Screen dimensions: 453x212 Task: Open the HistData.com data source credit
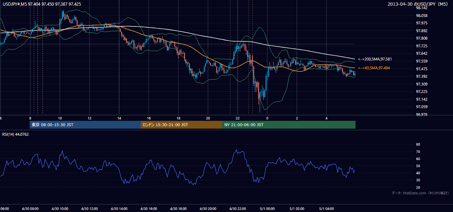[420, 193]
